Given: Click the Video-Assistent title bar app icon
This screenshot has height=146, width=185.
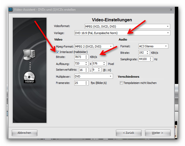Looking at the screenshot, I should pos(11,10).
